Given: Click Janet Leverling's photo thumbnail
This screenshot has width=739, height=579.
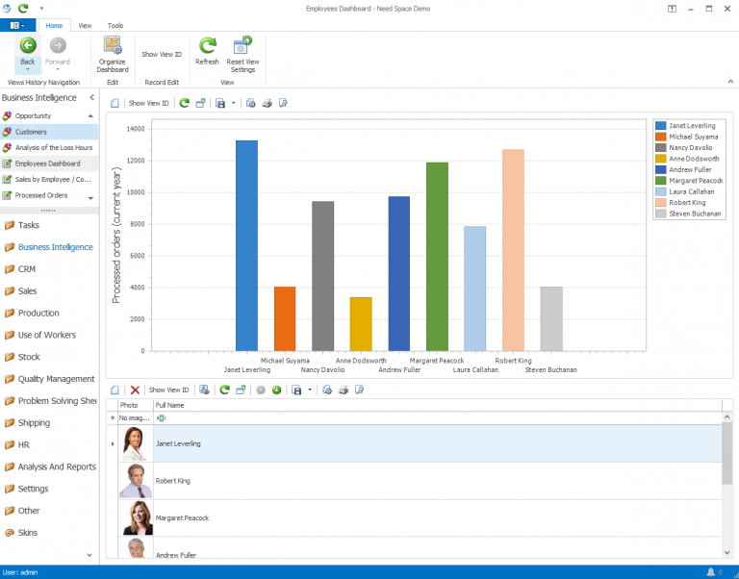Looking at the screenshot, I should tap(137, 444).
